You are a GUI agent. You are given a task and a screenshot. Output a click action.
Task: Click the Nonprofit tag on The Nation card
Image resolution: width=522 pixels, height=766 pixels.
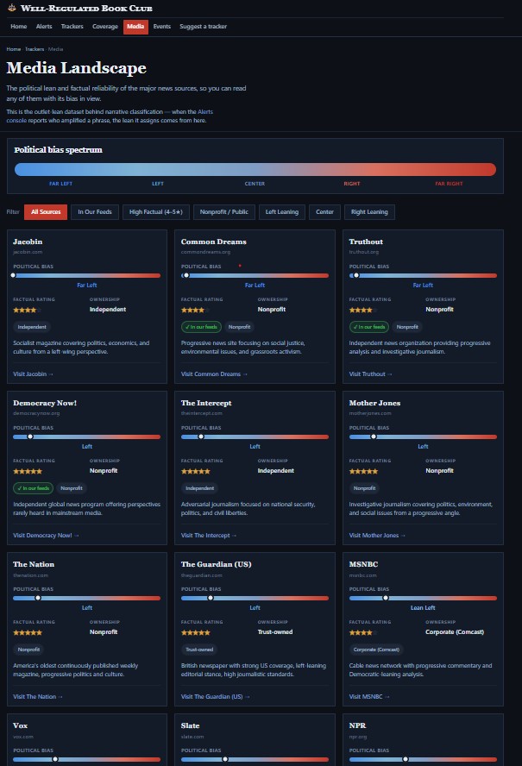[x=28, y=650]
